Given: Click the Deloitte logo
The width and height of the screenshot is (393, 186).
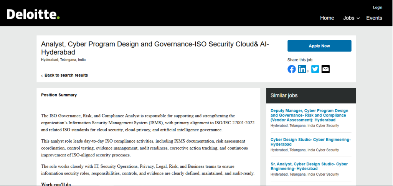Looking at the screenshot, I should [x=33, y=14].
